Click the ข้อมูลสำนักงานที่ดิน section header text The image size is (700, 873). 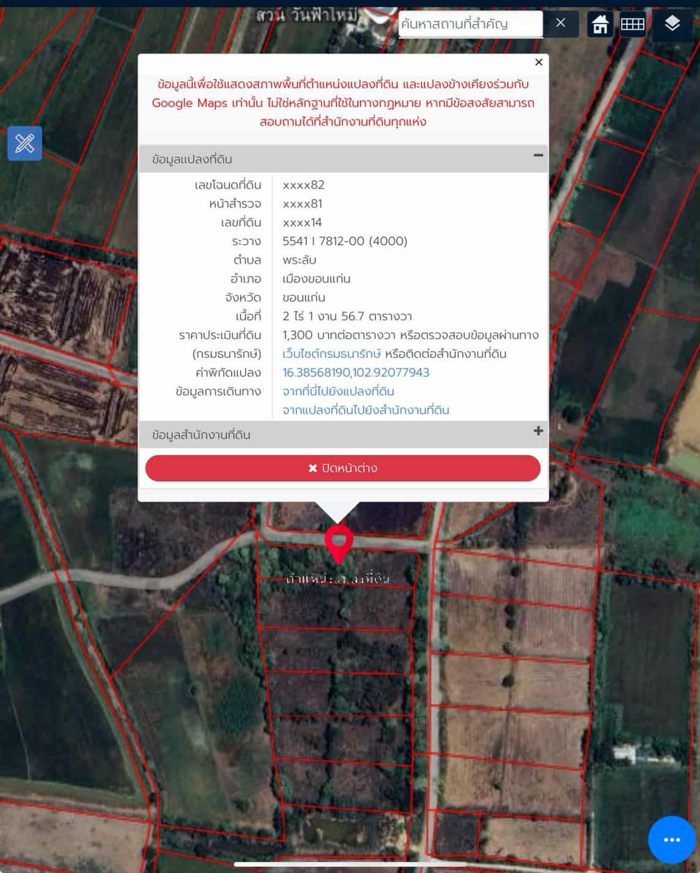pyautogui.click(x=201, y=435)
